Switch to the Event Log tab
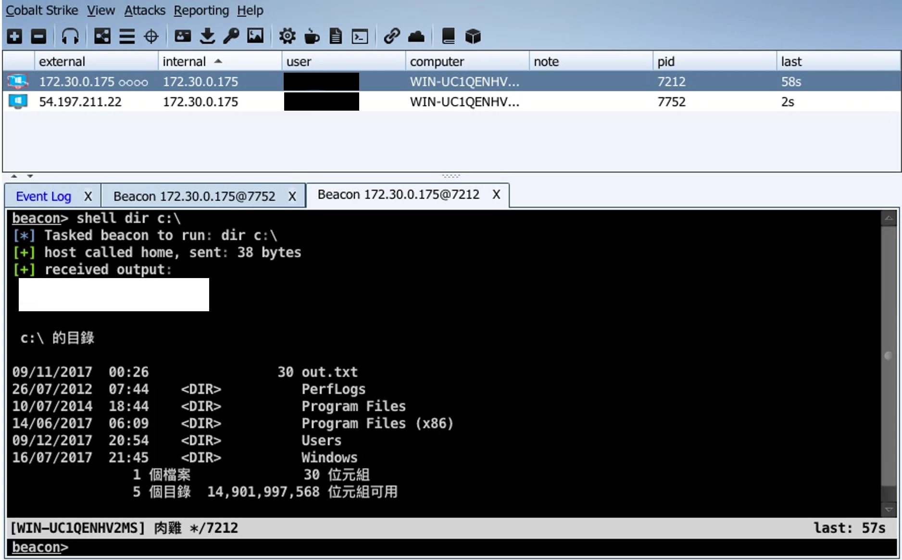Viewport: 902px width, 560px height. (43, 196)
